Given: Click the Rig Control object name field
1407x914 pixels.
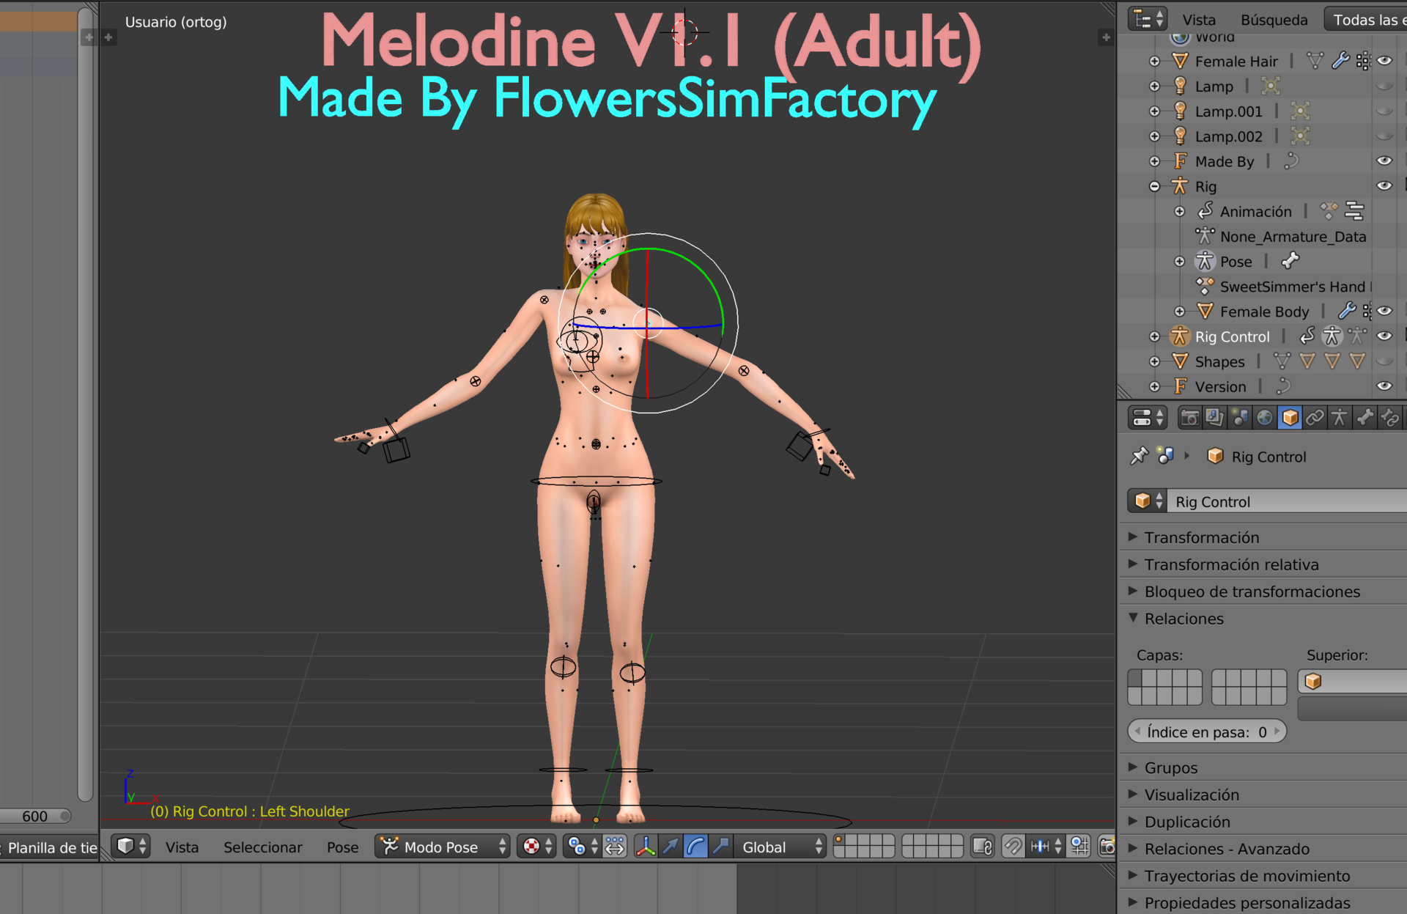Looking at the screenshot, I should pyautogui.click(x=1288, y=501).
